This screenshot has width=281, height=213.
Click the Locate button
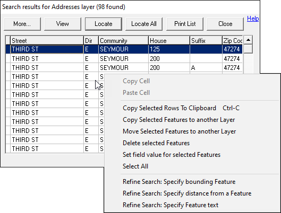click(x=104, y=24)
